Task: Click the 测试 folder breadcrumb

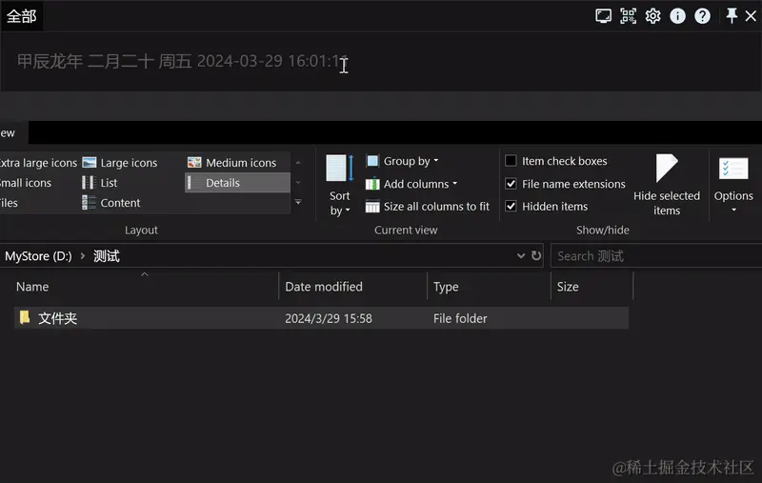Action: click(107, 256)
